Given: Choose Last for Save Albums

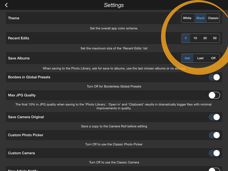Looking at the screenshot, I should (x=200, y=58).
